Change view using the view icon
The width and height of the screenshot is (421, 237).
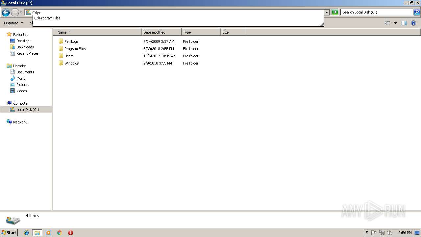tap(387, 23)
